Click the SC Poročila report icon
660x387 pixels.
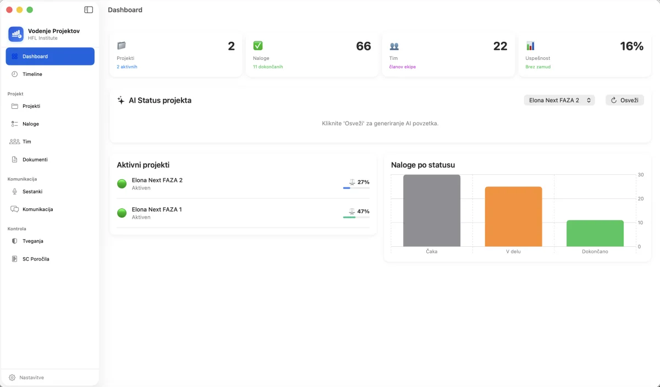point(14,259)
